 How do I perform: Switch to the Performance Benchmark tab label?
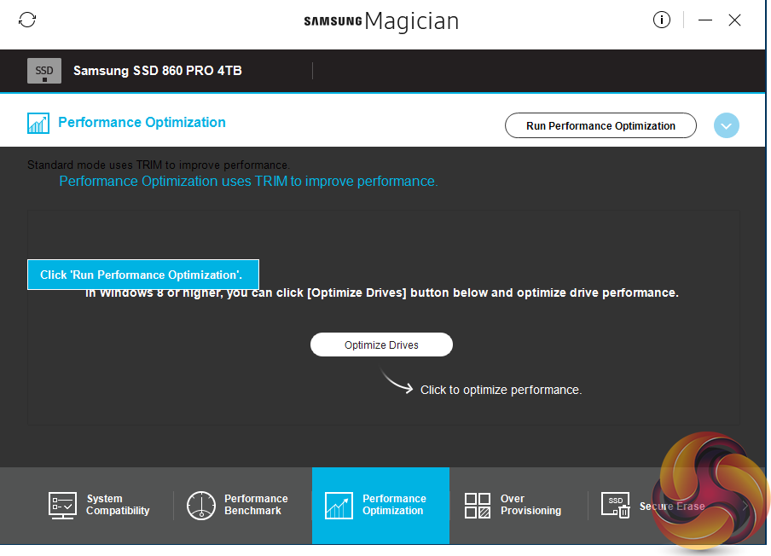tap(256, 505)
